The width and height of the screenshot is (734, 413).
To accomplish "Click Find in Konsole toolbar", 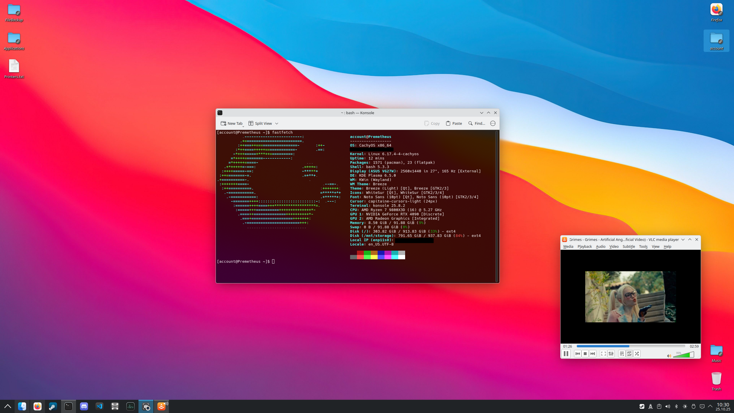I will tap(477, 123).
